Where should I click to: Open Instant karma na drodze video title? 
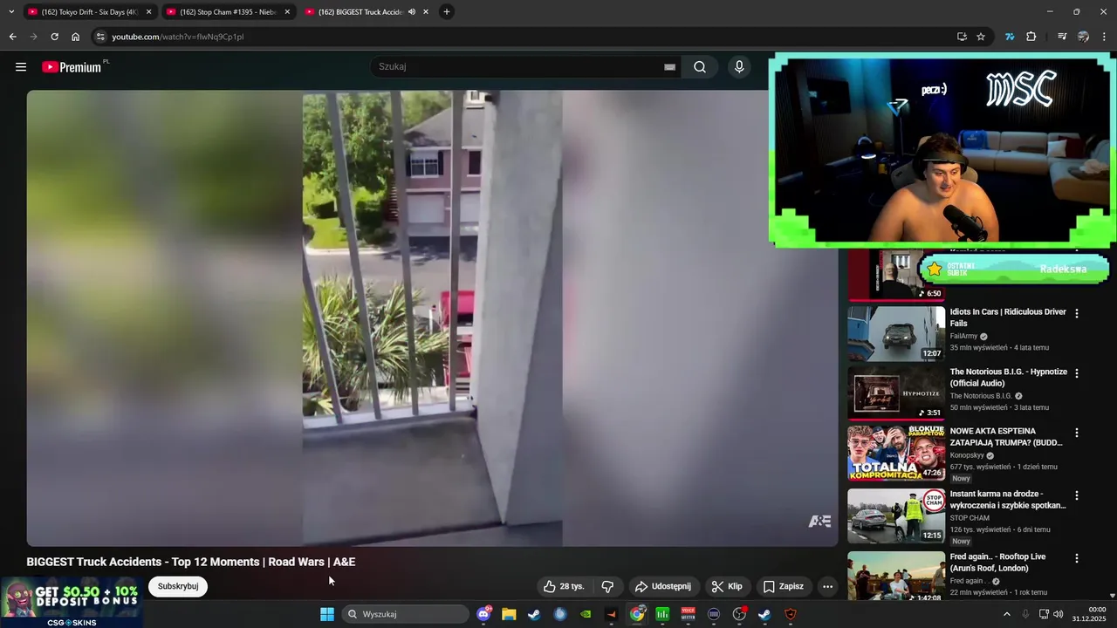[x=1008, y=500]
